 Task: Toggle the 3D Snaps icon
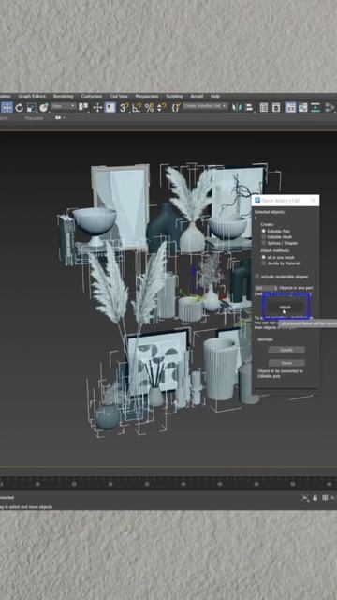125,108
